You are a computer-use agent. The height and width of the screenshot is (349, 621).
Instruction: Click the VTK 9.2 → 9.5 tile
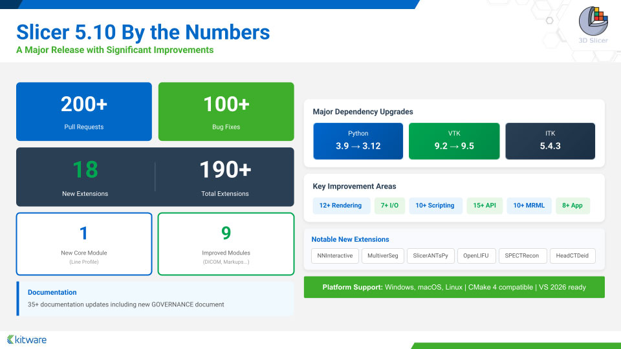(x=454, y=141)
